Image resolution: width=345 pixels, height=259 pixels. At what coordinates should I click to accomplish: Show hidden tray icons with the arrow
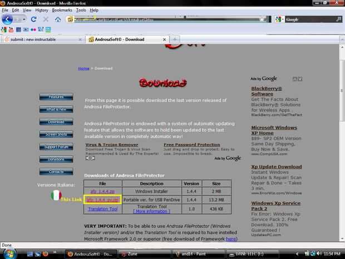(x=297, y=254)
